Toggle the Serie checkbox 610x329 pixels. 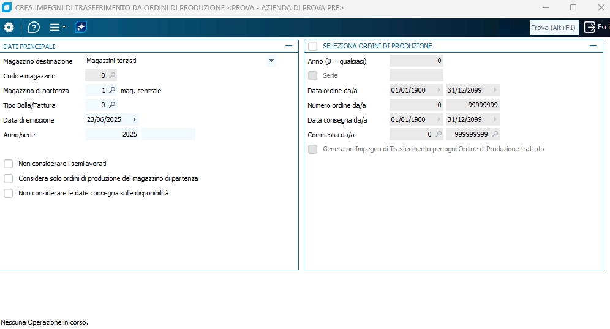coord(313,75)
